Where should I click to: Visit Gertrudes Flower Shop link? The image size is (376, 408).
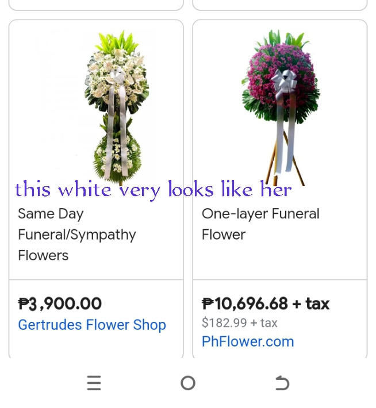[x=92, y=325]
